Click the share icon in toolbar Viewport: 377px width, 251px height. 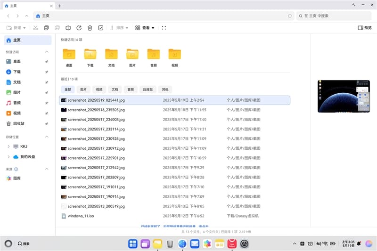79,28
